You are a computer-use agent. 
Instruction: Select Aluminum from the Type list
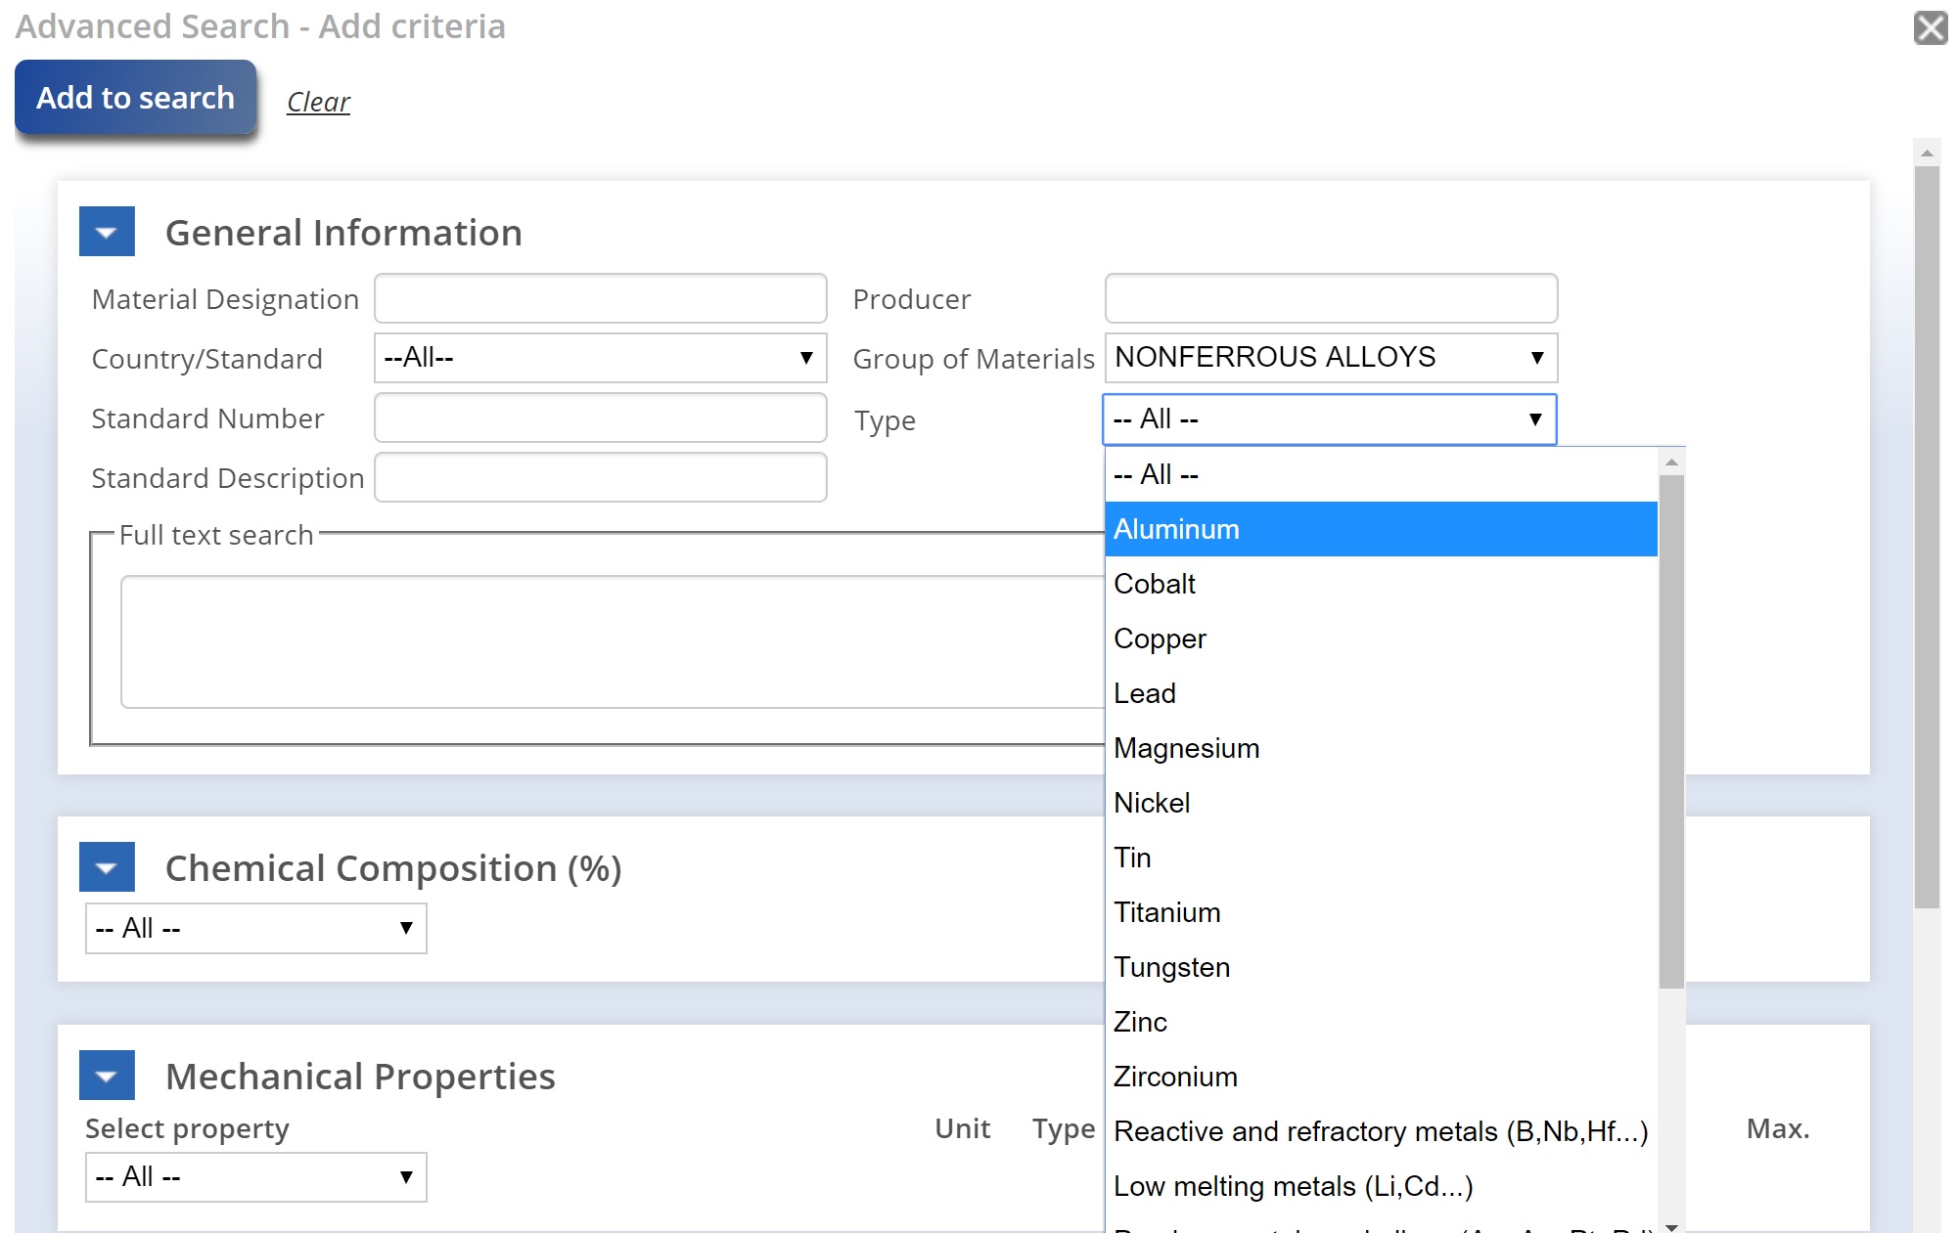1380,529
